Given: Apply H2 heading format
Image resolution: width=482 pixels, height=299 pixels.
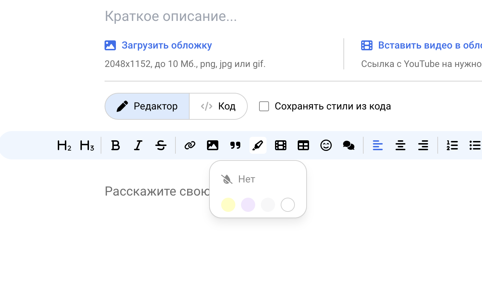Looking at the screenshot, I should click(64, 145).
